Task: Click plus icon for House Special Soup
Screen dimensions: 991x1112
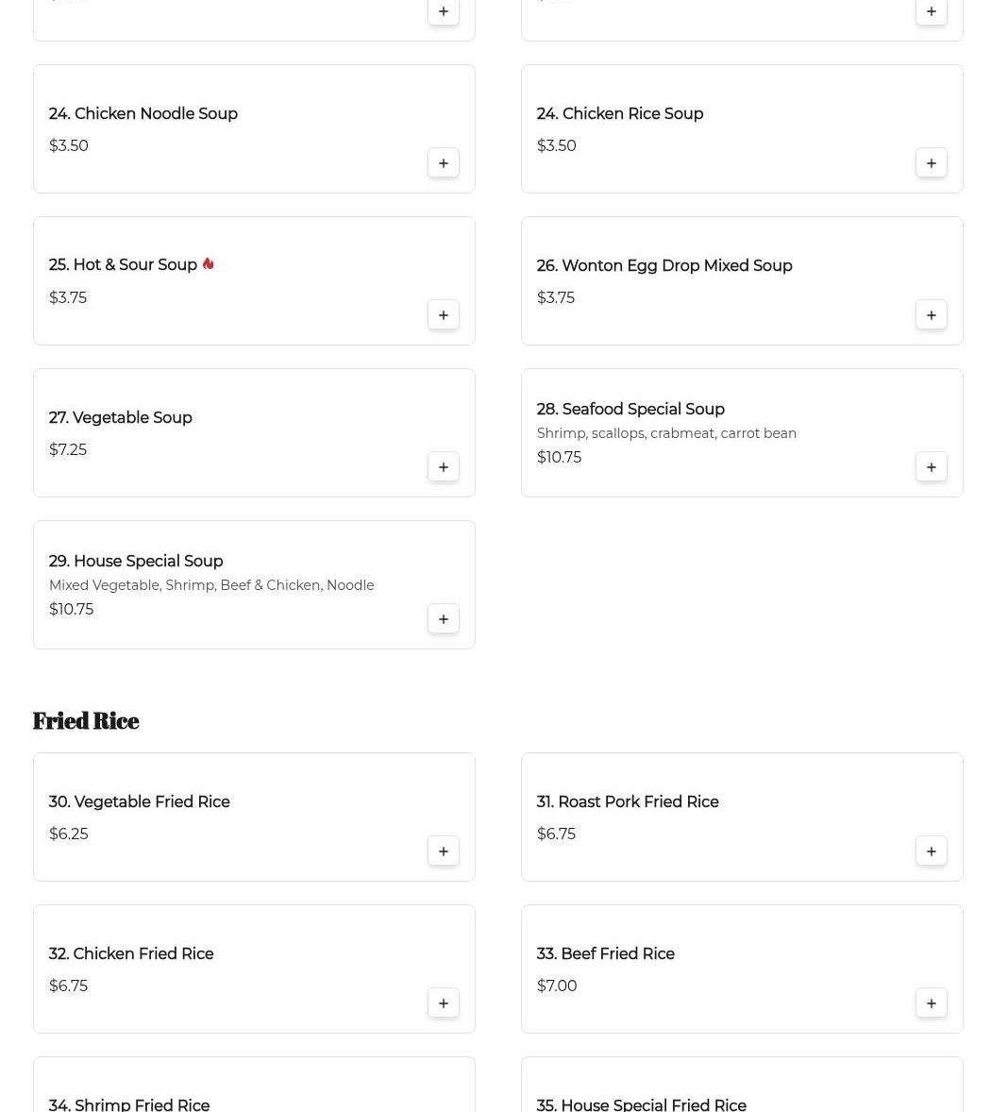Action: 443,618
